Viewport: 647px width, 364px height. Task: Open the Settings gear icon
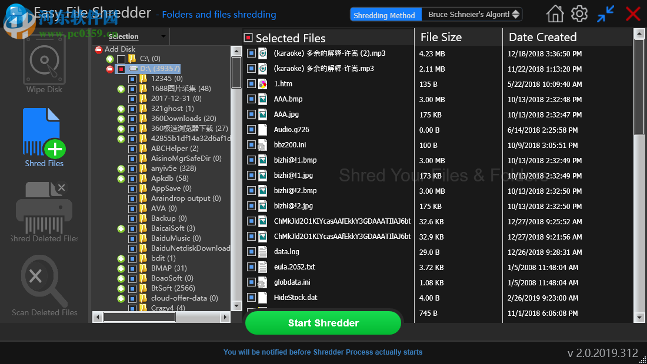(579, 13)
